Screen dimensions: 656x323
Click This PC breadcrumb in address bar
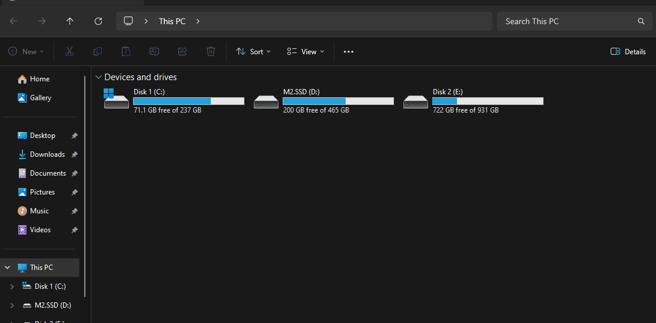(x=172, y=21)
